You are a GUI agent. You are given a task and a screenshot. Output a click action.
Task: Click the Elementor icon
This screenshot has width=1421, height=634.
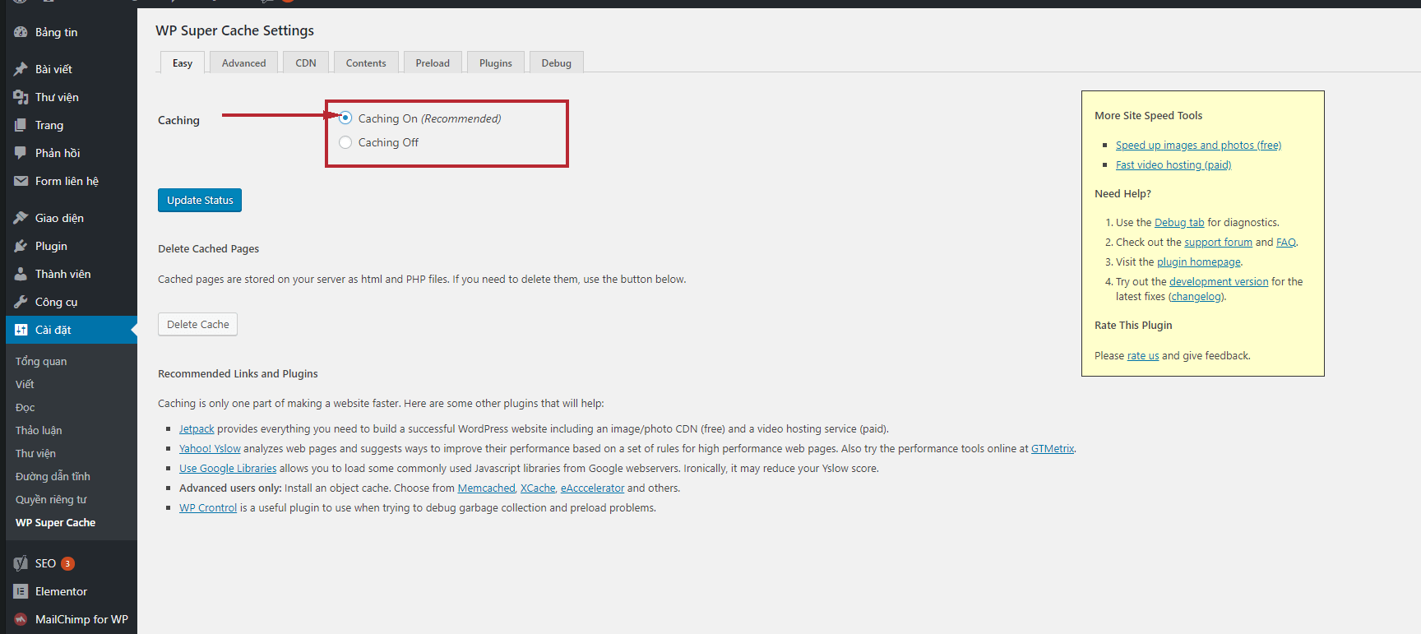point(21,591)
